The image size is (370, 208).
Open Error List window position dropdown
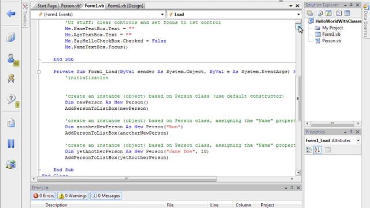tap(286, 188)
